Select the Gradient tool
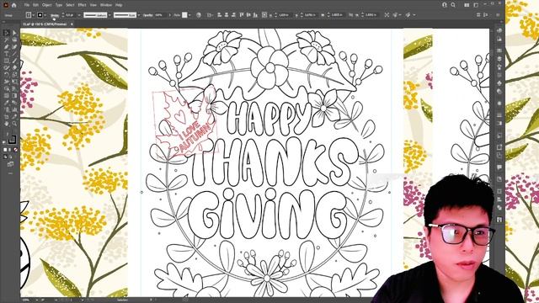539x303 pixels. click(x=14, y=95)
